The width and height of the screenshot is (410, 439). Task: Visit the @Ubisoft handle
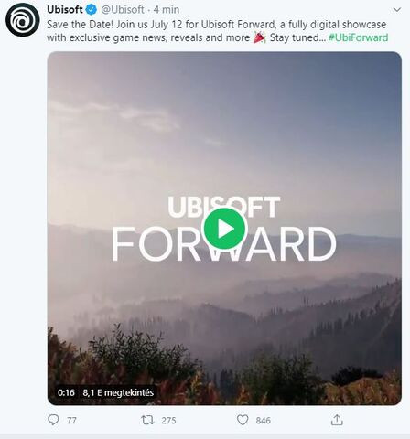point(123,10)
